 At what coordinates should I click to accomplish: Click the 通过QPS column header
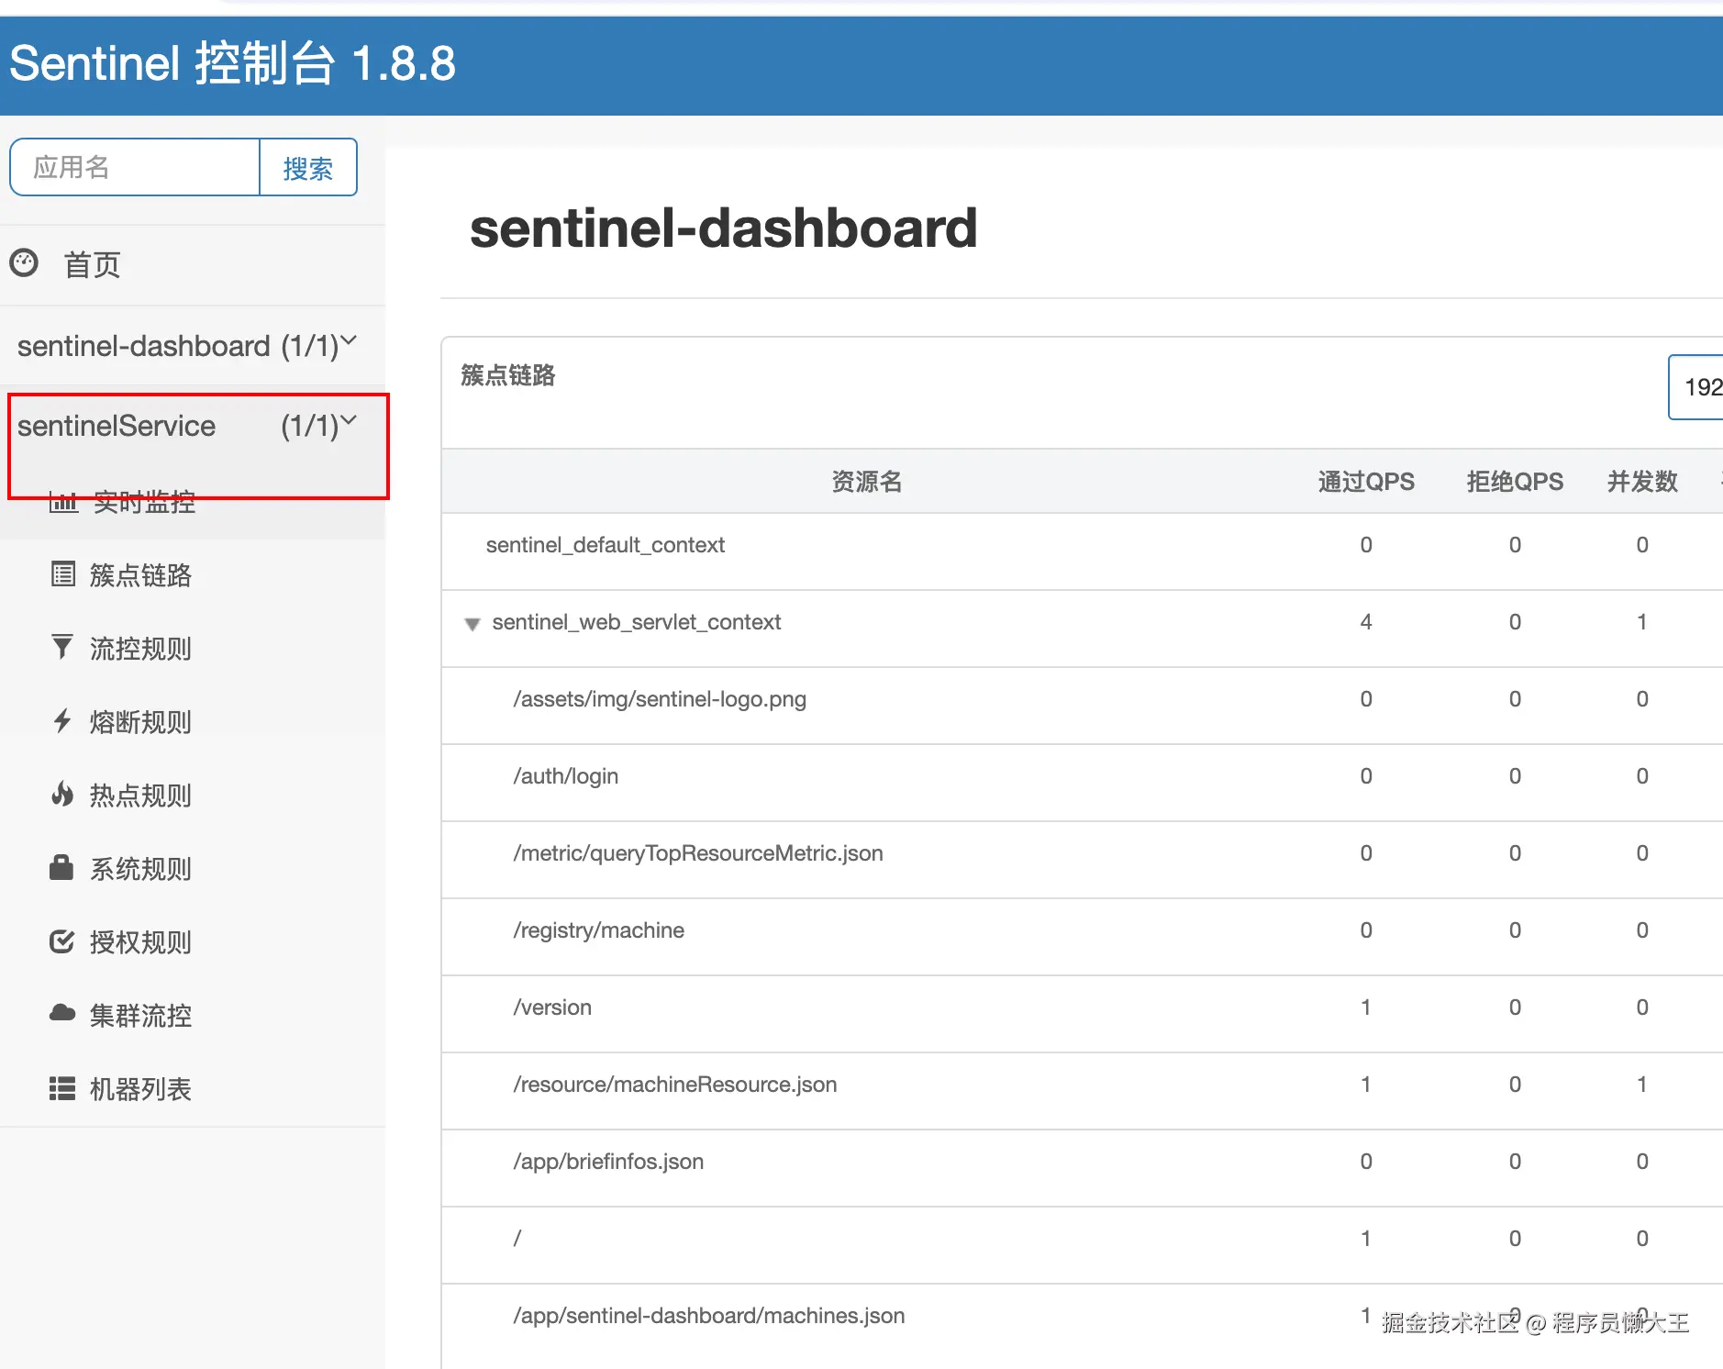point(1366,482)
